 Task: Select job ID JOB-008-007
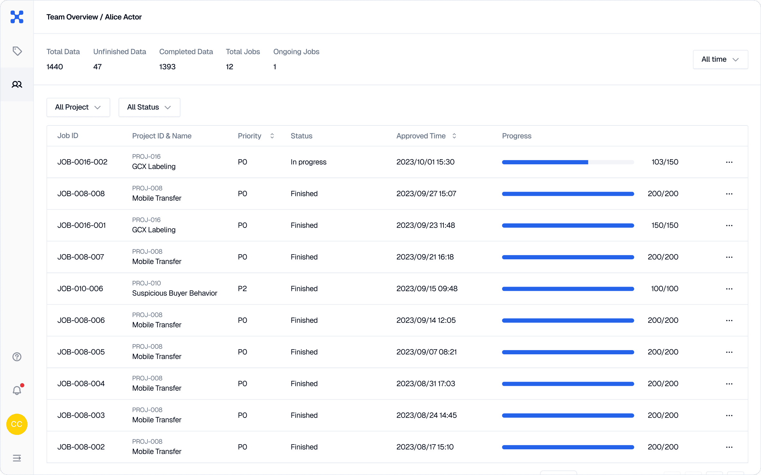[x=81, y=257]
